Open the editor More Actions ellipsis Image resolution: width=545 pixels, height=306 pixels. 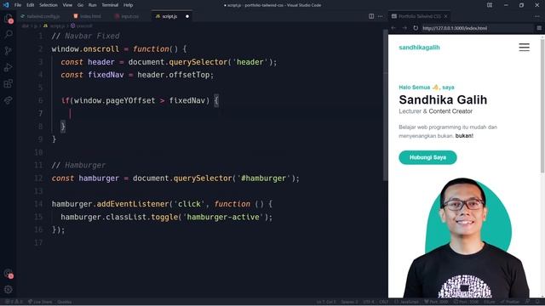coord(381,16)
